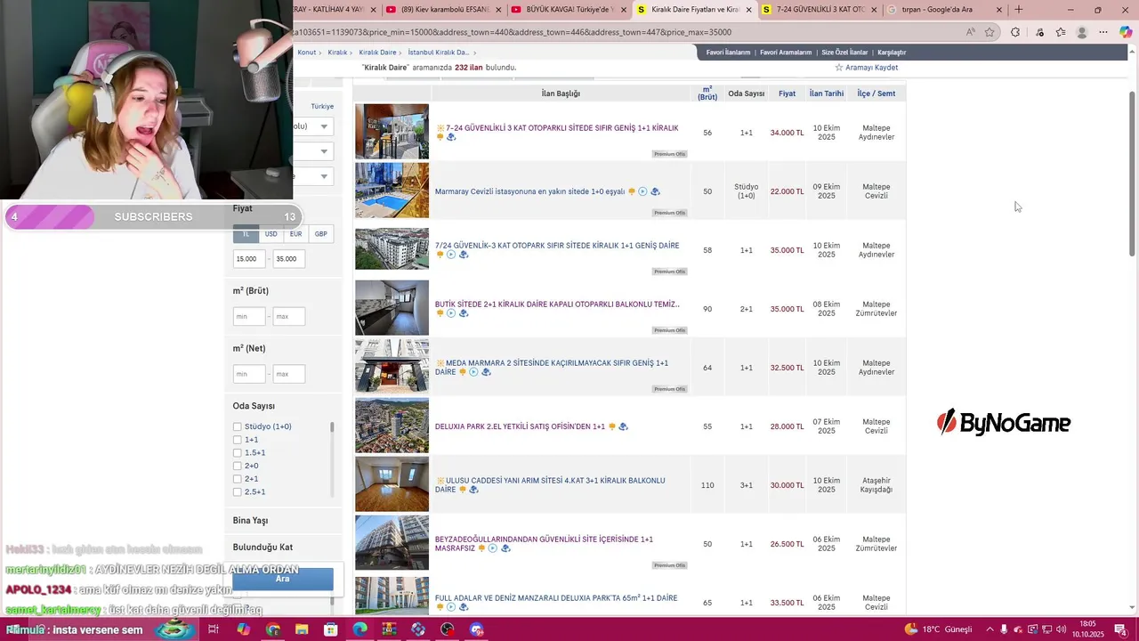Sort listings by m² (Brüt) column header
Viewport: 1139px width, 641px height.
point(707,93)
